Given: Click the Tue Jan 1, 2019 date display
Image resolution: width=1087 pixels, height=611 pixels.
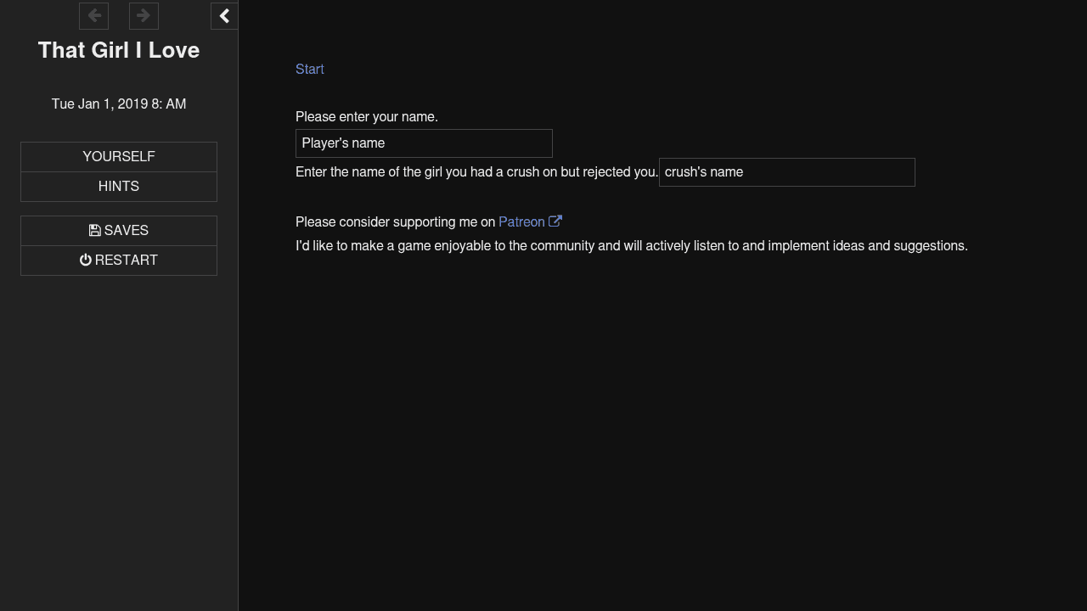Looking at the screenshot, I should [x=119, y=104].
